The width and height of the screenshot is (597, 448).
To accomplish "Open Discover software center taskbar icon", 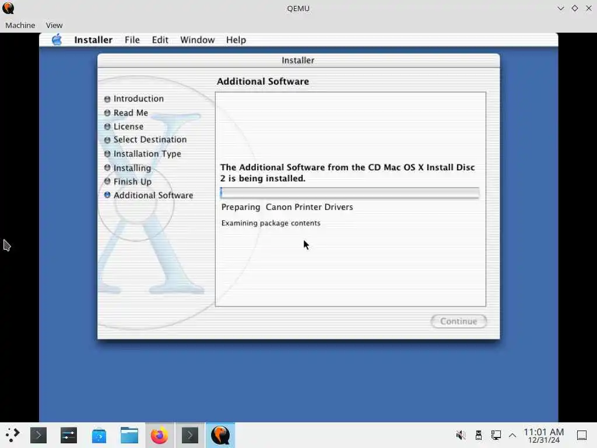I will coord(99,435).
